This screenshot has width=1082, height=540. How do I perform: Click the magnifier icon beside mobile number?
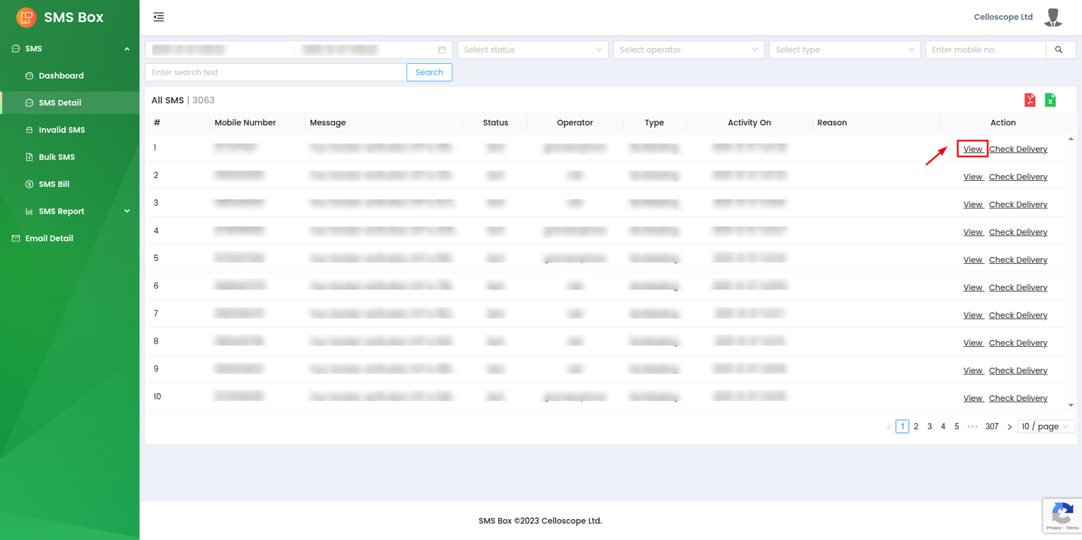tap(1059, 50)
